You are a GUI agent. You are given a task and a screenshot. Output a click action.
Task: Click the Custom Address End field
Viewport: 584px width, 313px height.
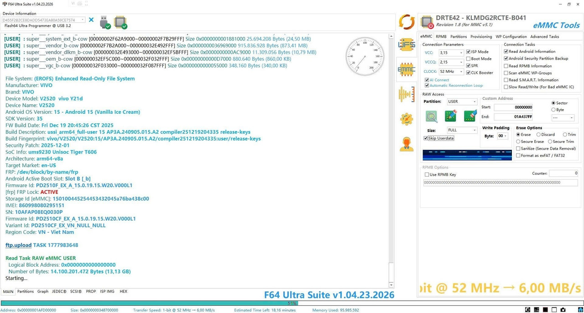point(513,117)
